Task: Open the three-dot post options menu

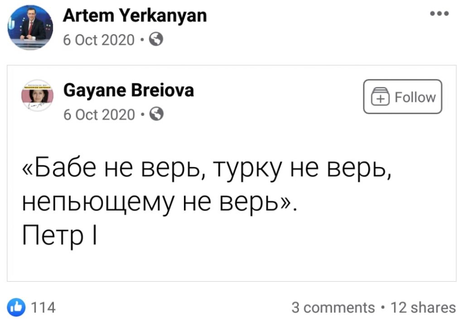Action: click(440, 14)
